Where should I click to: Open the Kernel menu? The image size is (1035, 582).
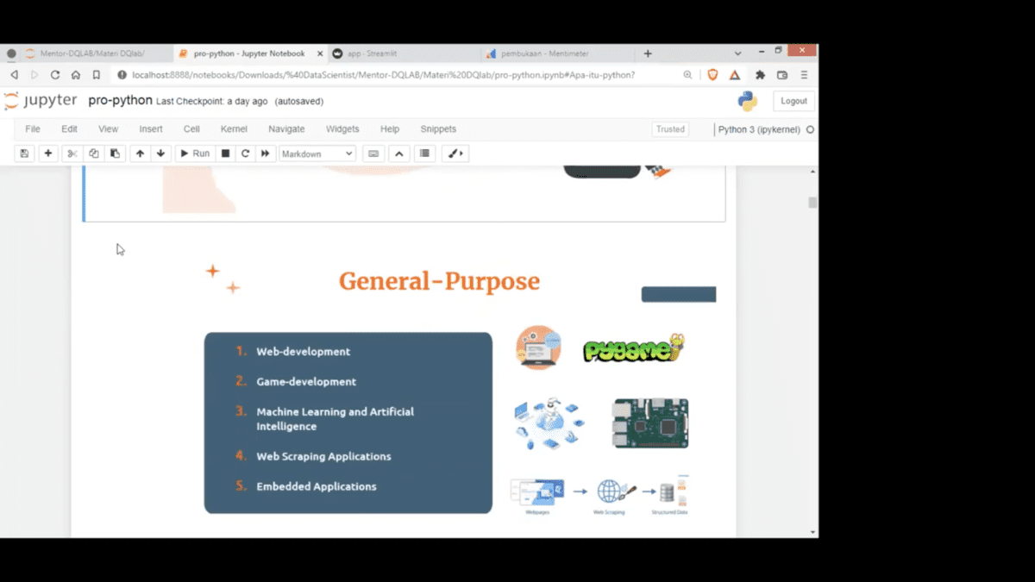point(234,129)
